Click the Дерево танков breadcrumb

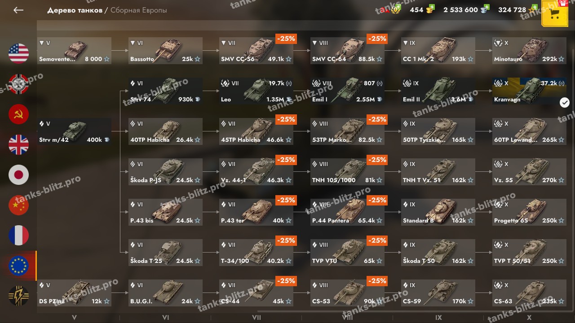point(75,10)
